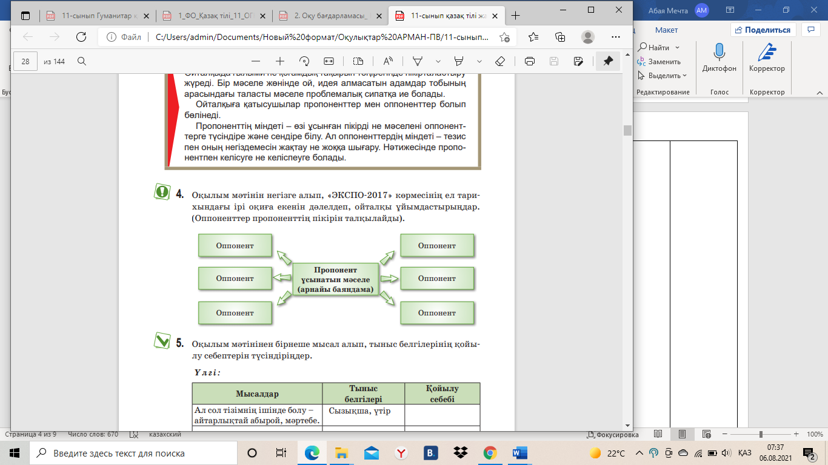The height and width of the screenshot is (465, 828).
Task: Open Word comments pane button
Action: point(810,30)
